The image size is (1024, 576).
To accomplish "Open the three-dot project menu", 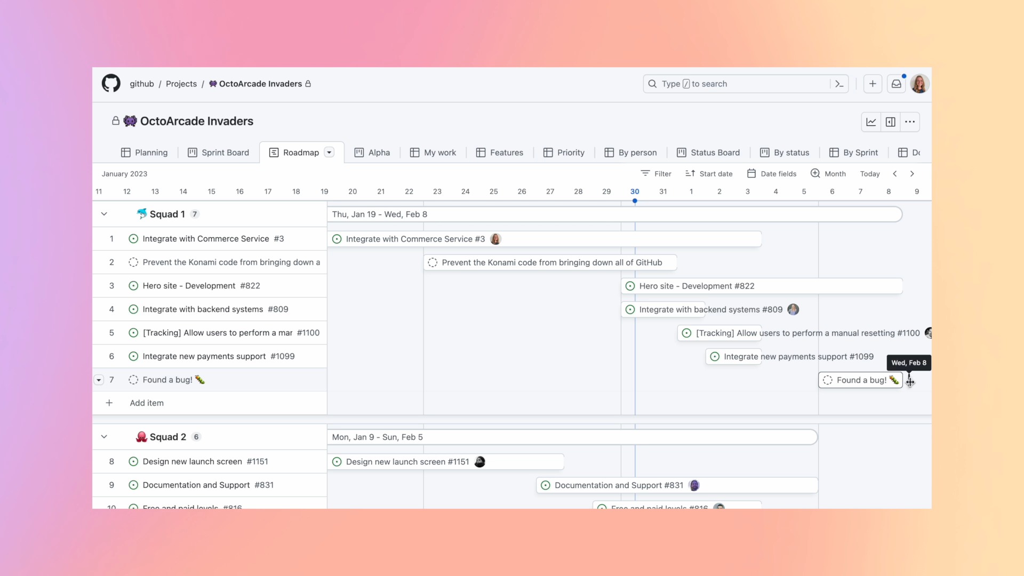I will tap(910, 122).
